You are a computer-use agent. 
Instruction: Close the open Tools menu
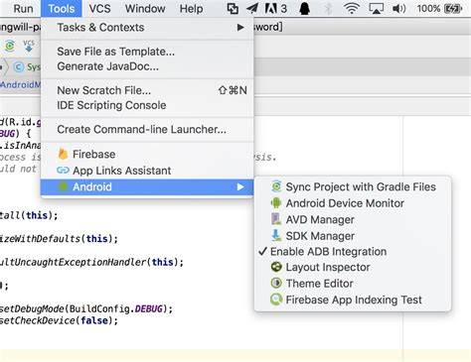pos(62,9)
